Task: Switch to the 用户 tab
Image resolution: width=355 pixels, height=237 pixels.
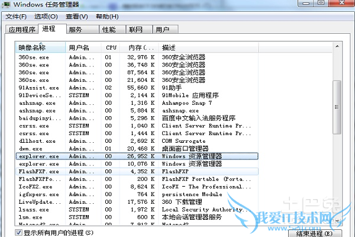Action: [x=166, y=30]
